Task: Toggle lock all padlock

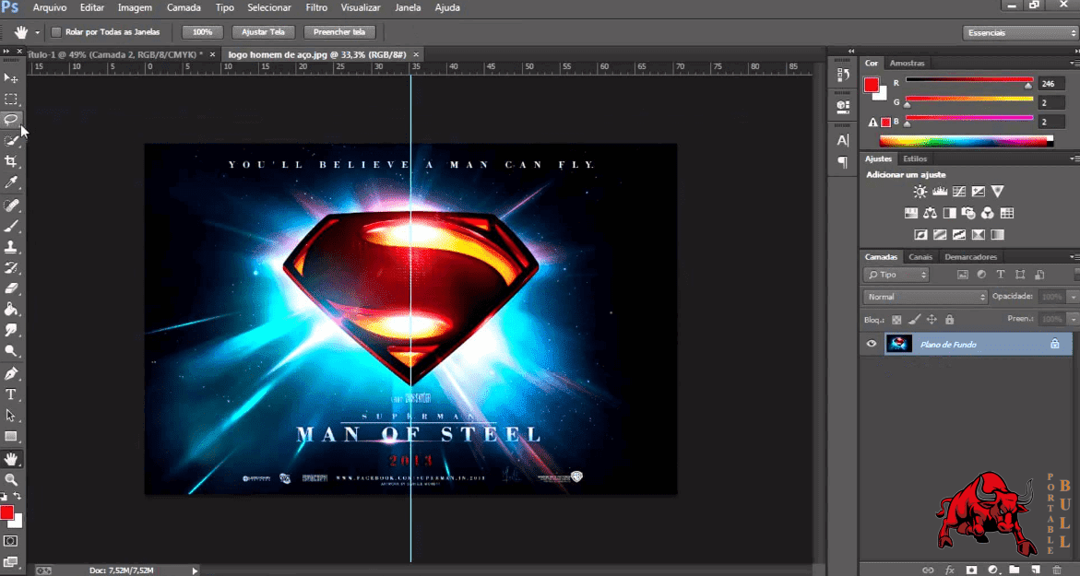Action: pos(949,320)
